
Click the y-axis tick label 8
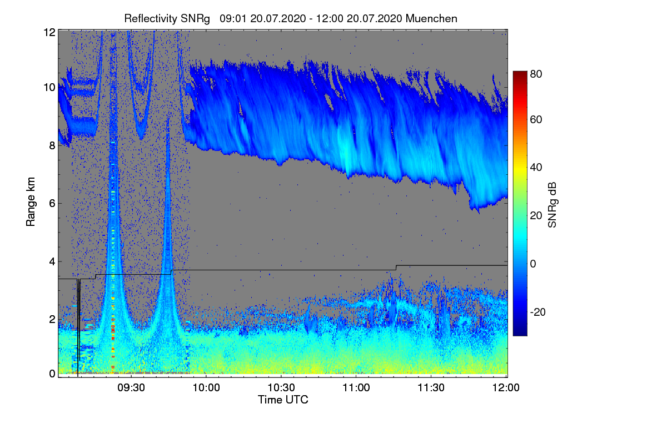click(x=52, y=146)
